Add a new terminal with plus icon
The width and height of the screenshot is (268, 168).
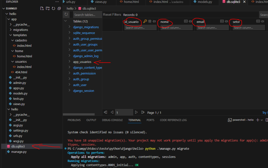(x=258, y=120)
